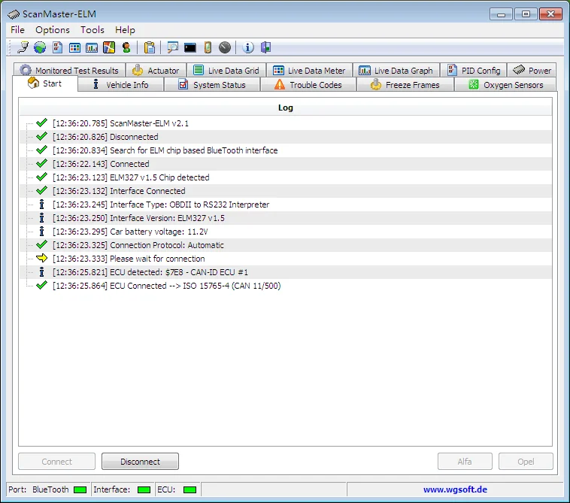Viewport: 570px width, 503px height.
Task: Select 'Search for ELM chip based BlueTooth interface'
Action: pyautogui.click(x=285, y=150)
